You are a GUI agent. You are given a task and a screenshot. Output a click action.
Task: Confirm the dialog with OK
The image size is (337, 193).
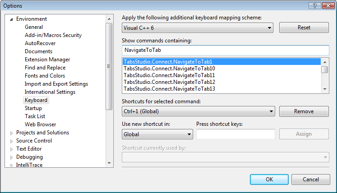(x=269, y=179)
